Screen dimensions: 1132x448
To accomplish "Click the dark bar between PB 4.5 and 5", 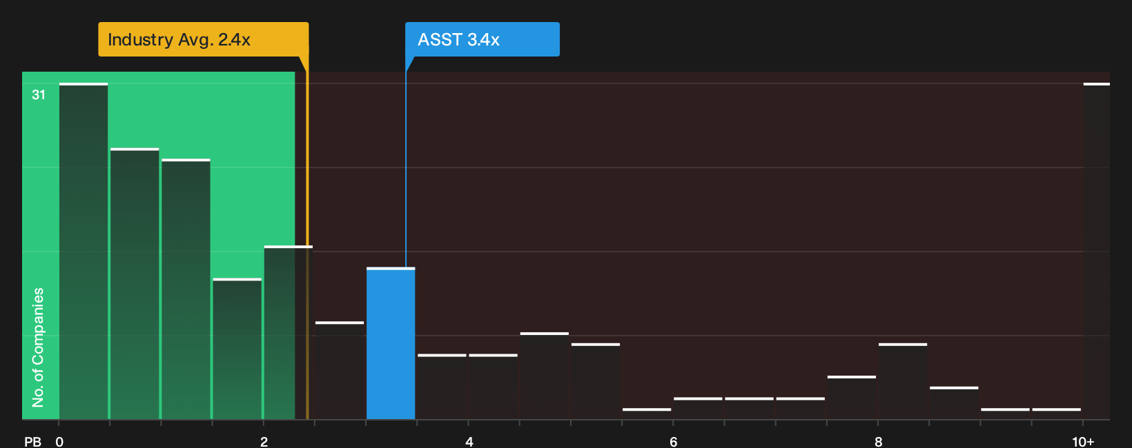I will tap(545, 376).
